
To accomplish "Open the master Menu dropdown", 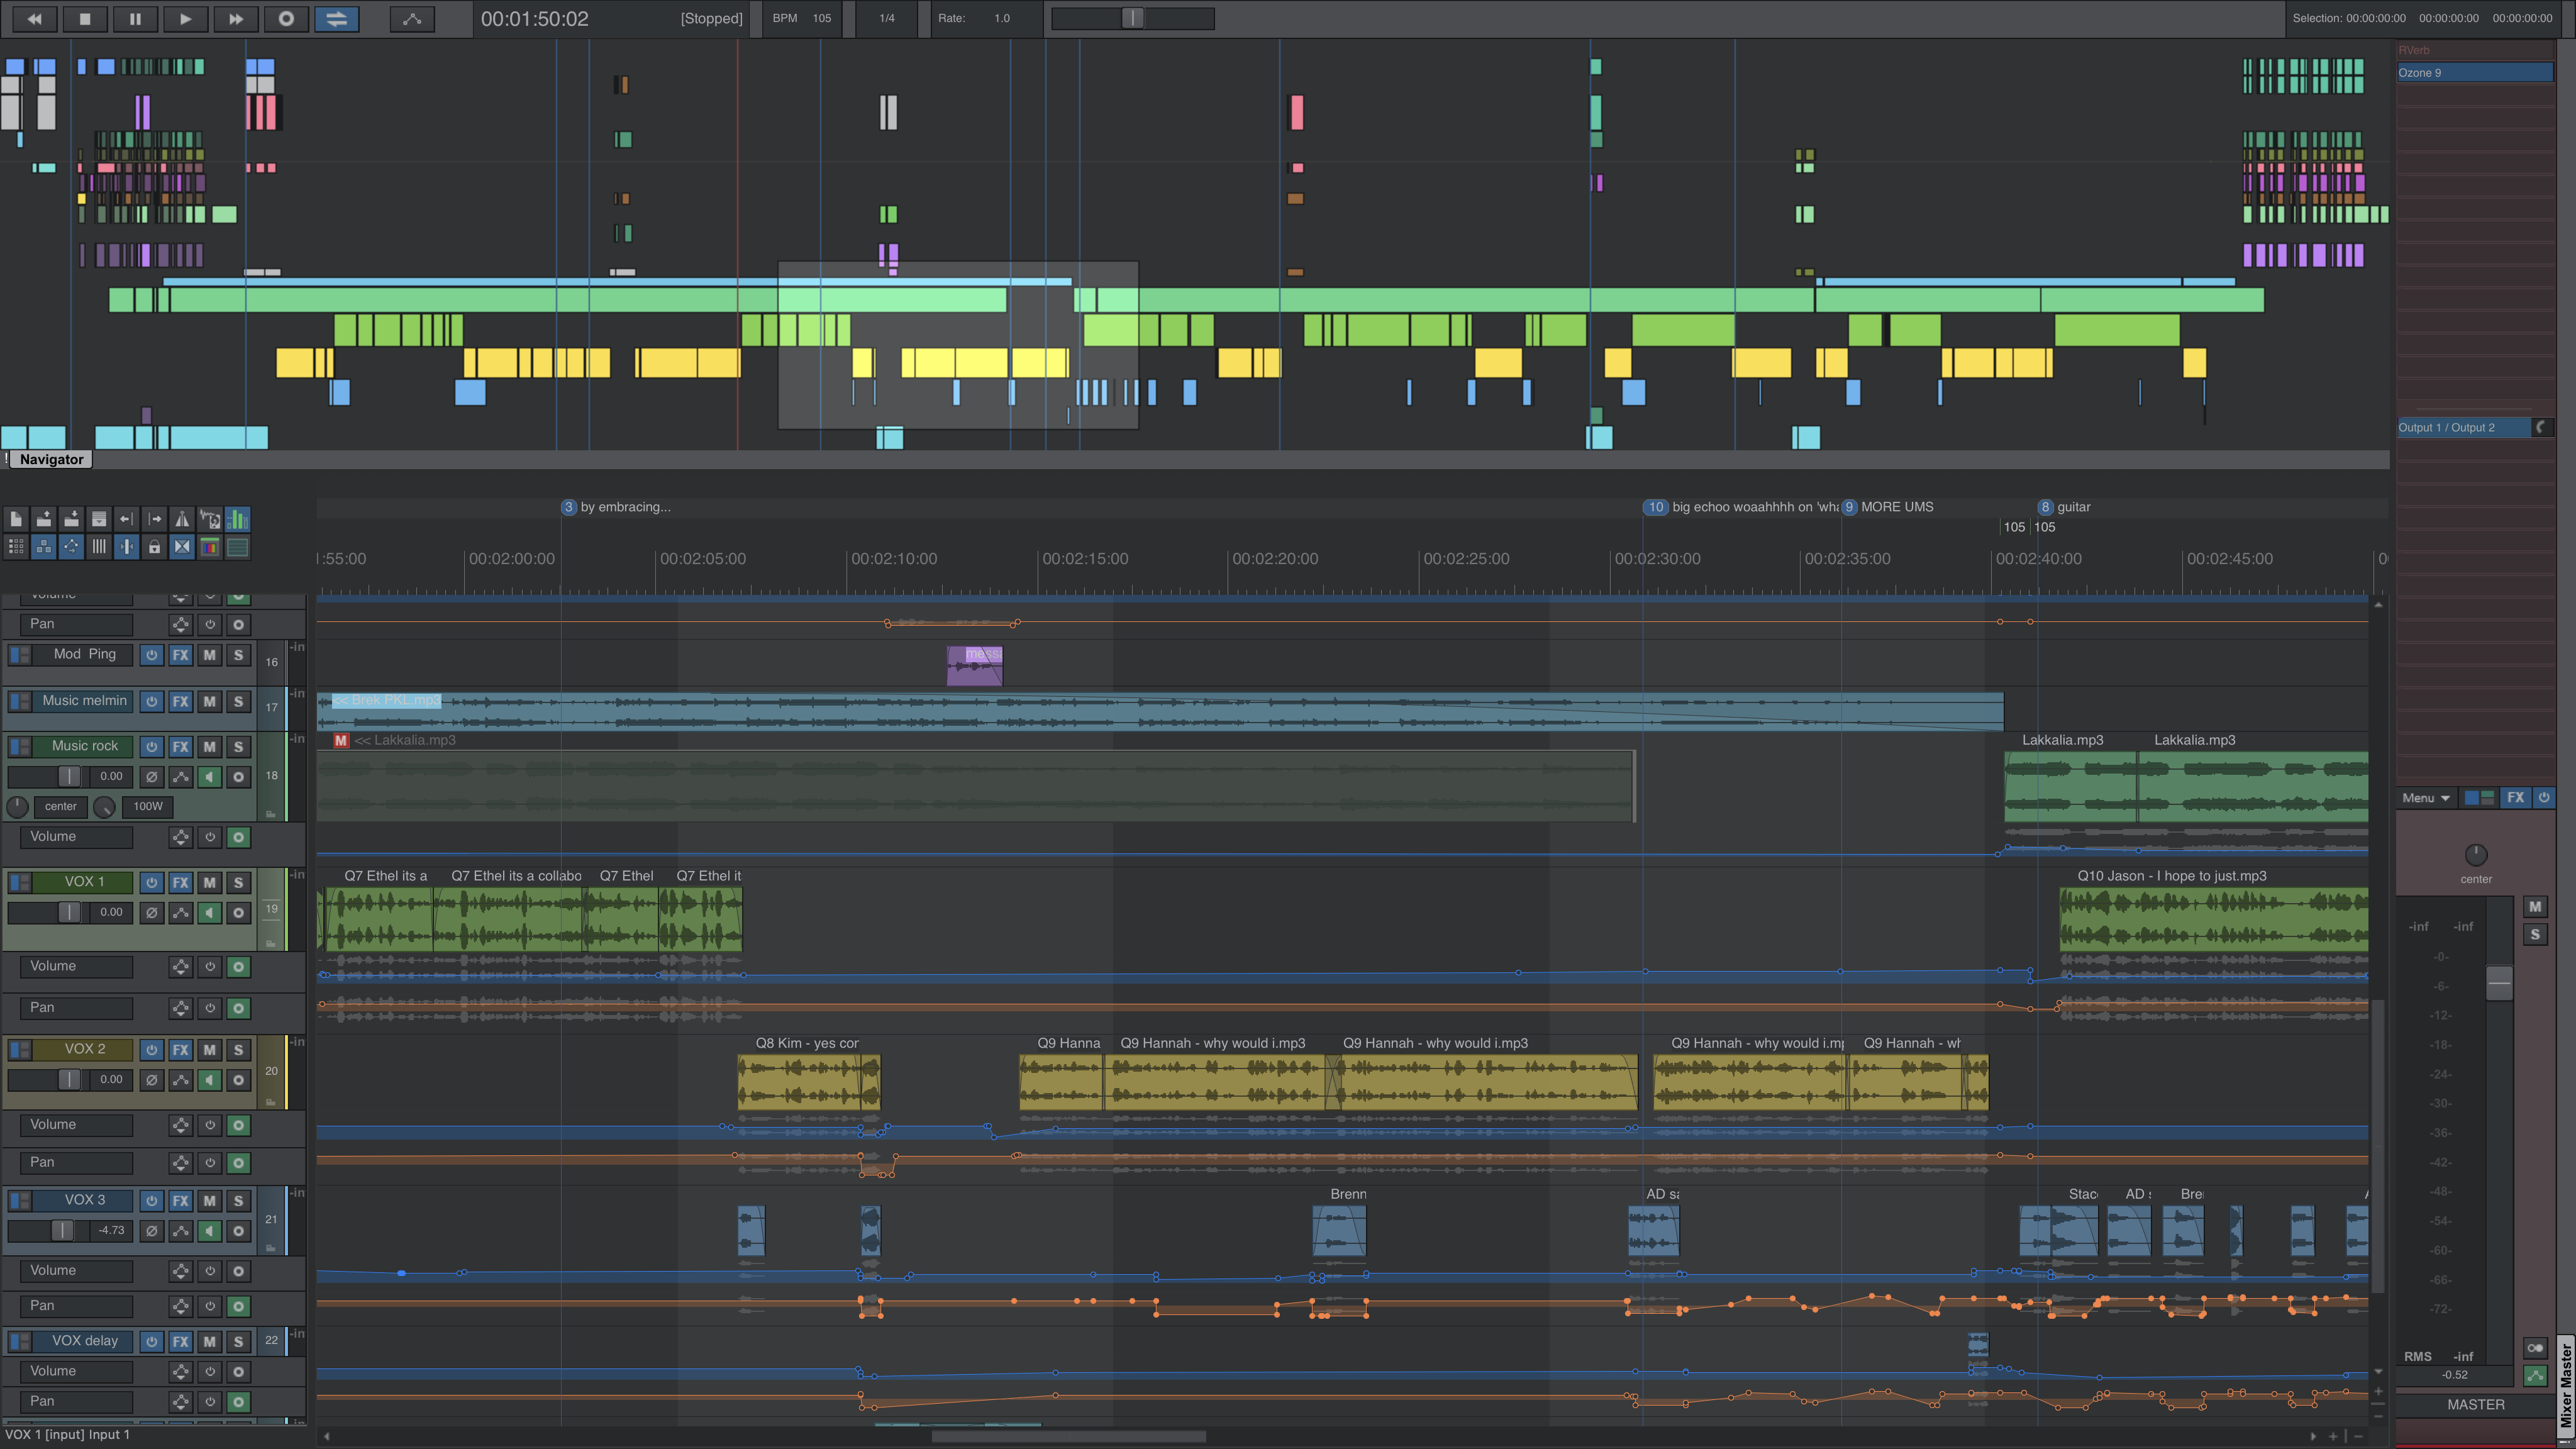I will 2425,798.
